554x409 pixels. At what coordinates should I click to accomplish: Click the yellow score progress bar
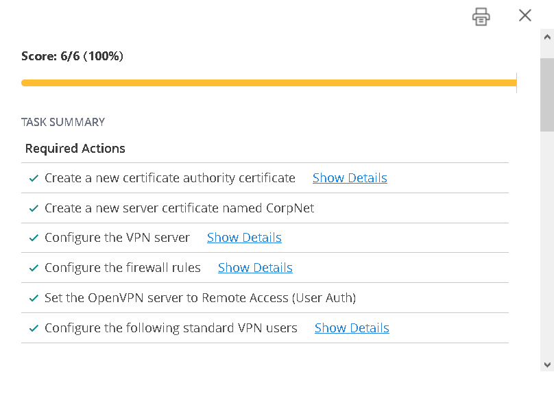pyautogui.click(x=268, y=83)
